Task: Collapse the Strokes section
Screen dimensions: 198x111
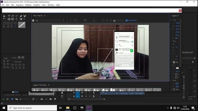Action: point(171,80)
